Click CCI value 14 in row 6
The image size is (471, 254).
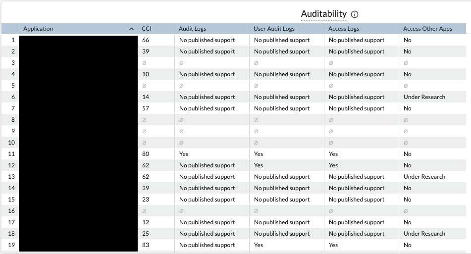pyautogui.click(x=146, y=97)
